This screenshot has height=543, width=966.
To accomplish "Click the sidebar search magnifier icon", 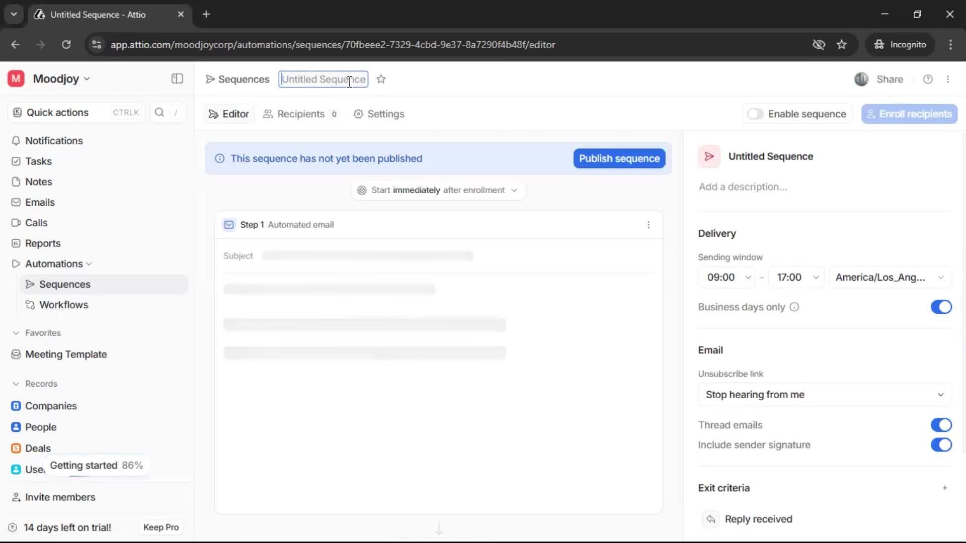I will (159, 113).
